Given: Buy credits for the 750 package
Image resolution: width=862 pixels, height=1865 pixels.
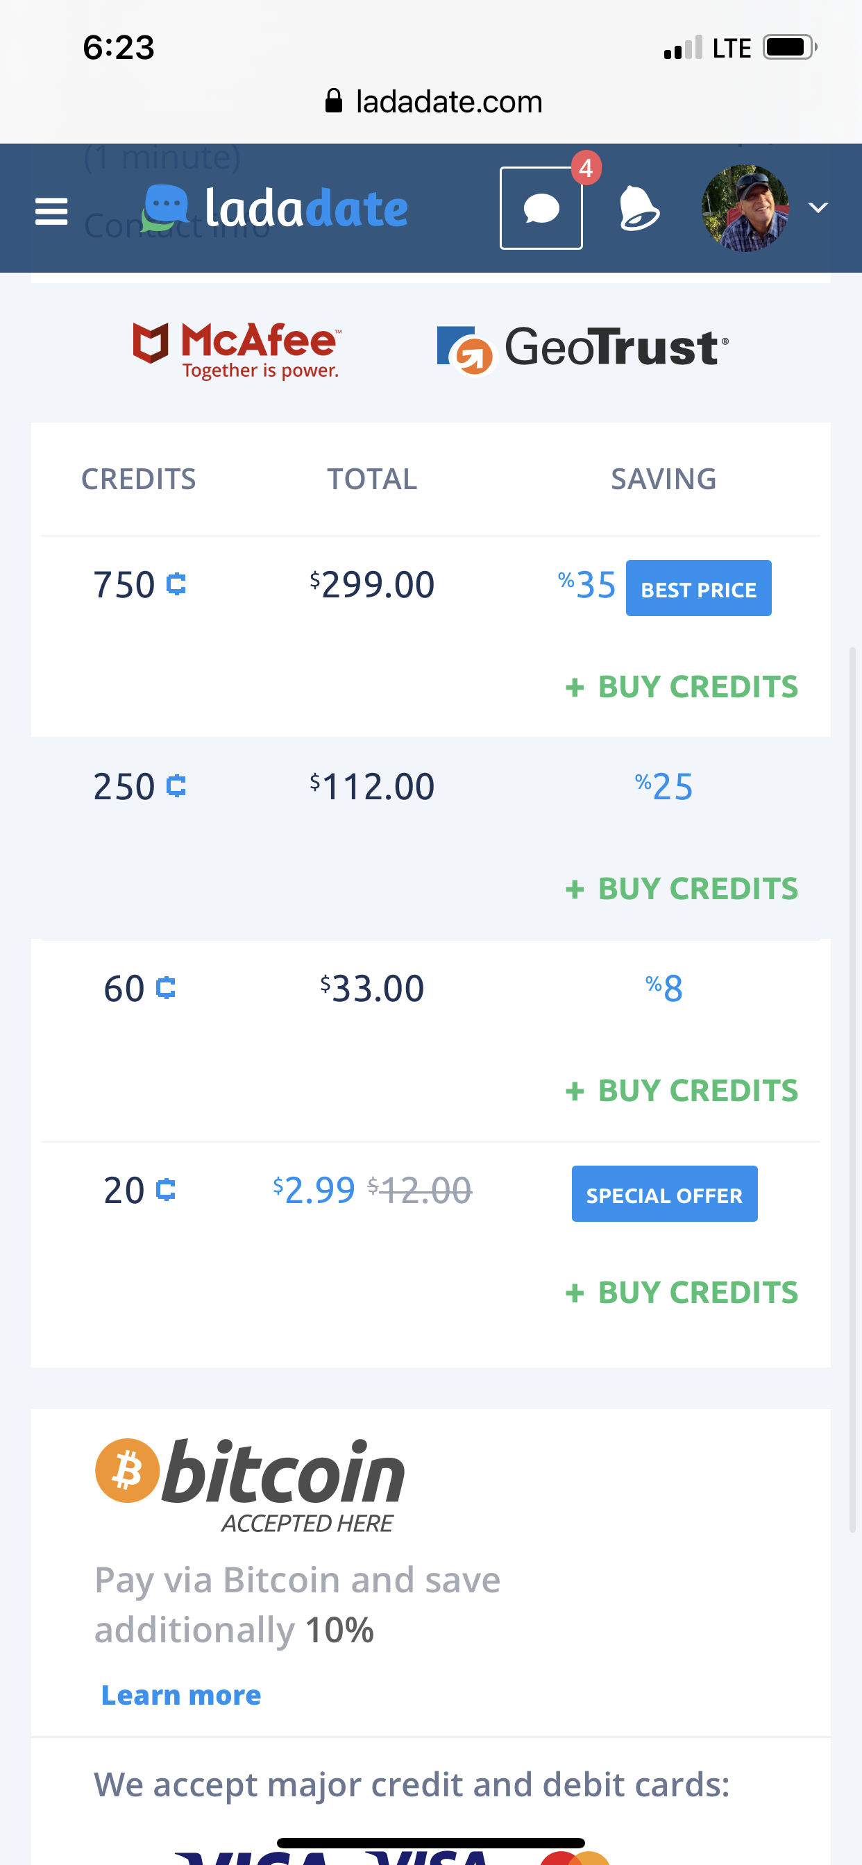Looking at the screenshot, I should (x=682, y=686).
